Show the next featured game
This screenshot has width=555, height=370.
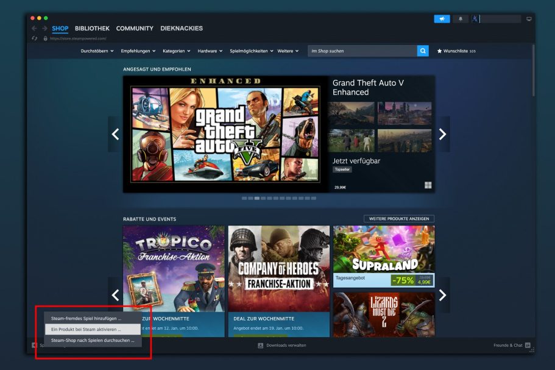442,134
